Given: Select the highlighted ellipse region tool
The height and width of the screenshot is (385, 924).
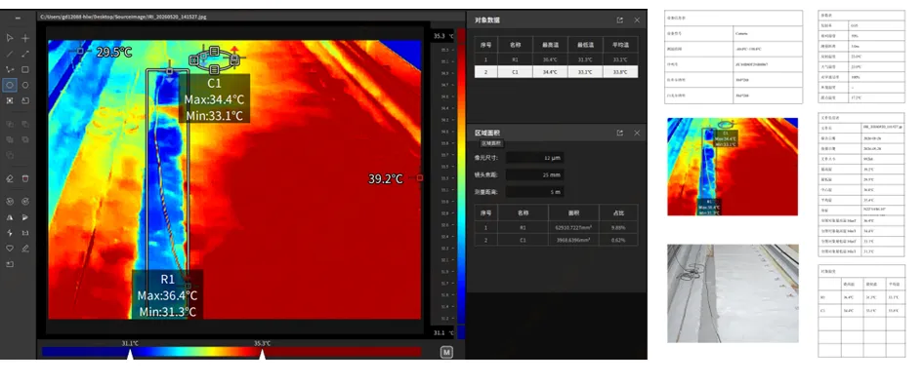Looking at the screenshot, I should (10, 85).
